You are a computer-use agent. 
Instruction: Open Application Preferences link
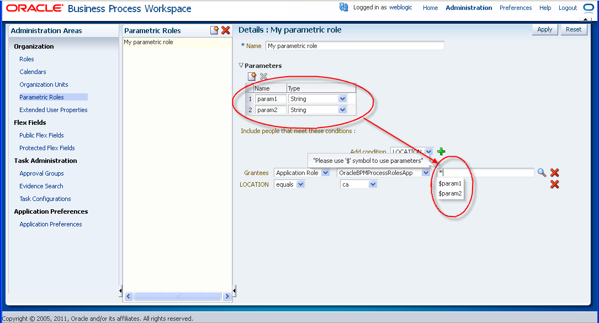coord(51,224)
